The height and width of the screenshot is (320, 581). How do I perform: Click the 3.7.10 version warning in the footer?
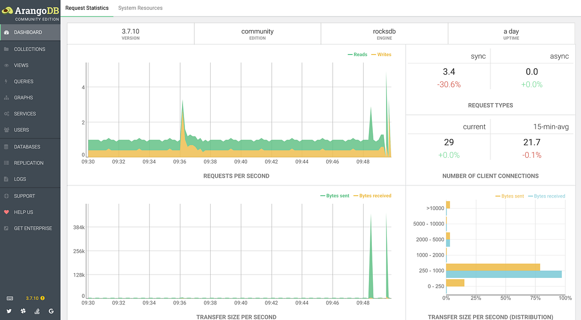point(42,298)
